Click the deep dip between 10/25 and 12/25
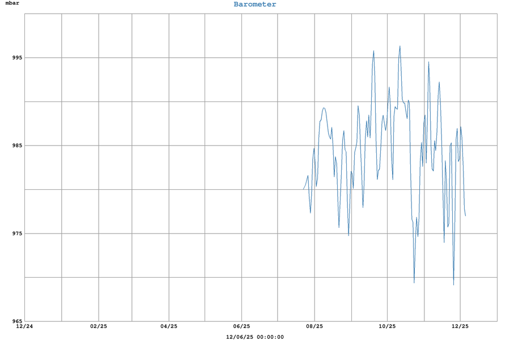510x340 pixels. [x=414, y=282]
